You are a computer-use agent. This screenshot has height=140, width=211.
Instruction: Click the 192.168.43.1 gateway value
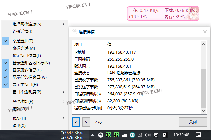pyautogui.click(x=119, y=66)
